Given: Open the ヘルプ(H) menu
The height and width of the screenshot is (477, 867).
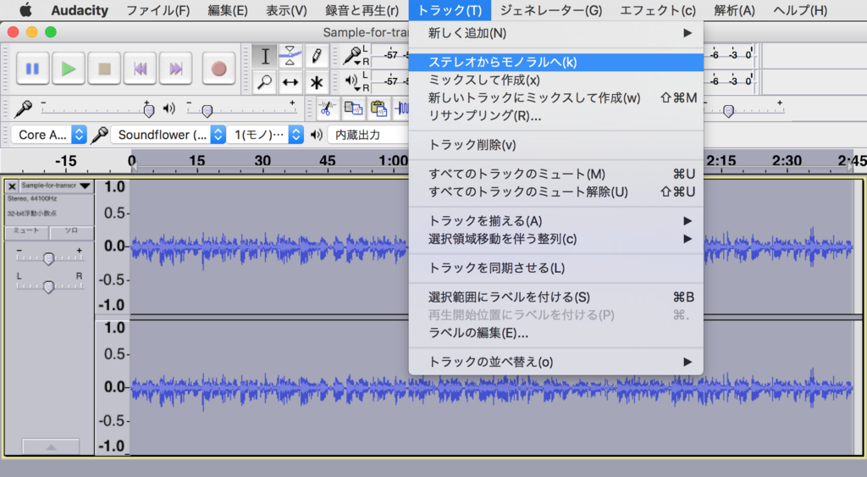Looking at the screenshot, I should 800,10.
